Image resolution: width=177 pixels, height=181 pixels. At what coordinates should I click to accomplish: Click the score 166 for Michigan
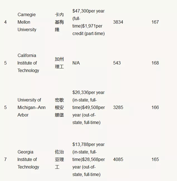tap(155, 107)
